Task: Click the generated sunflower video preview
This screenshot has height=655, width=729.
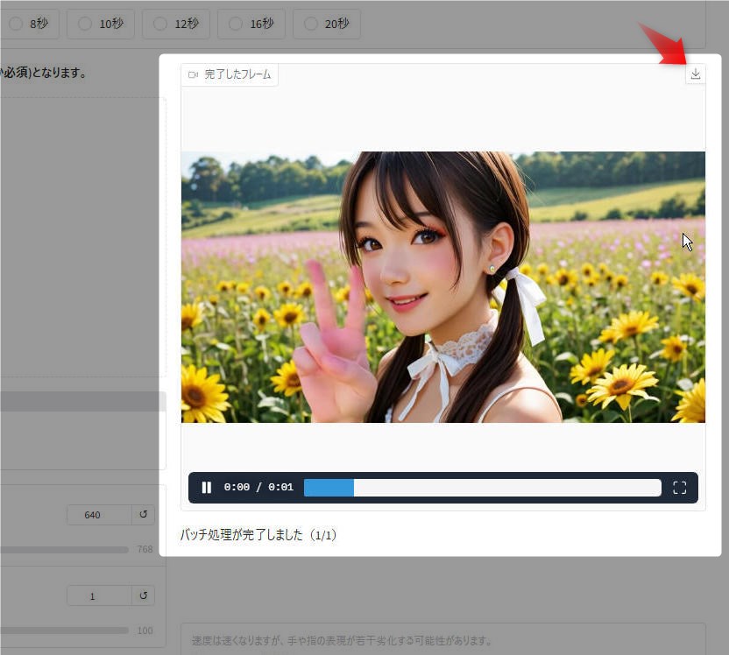Action: pos(442,287)
